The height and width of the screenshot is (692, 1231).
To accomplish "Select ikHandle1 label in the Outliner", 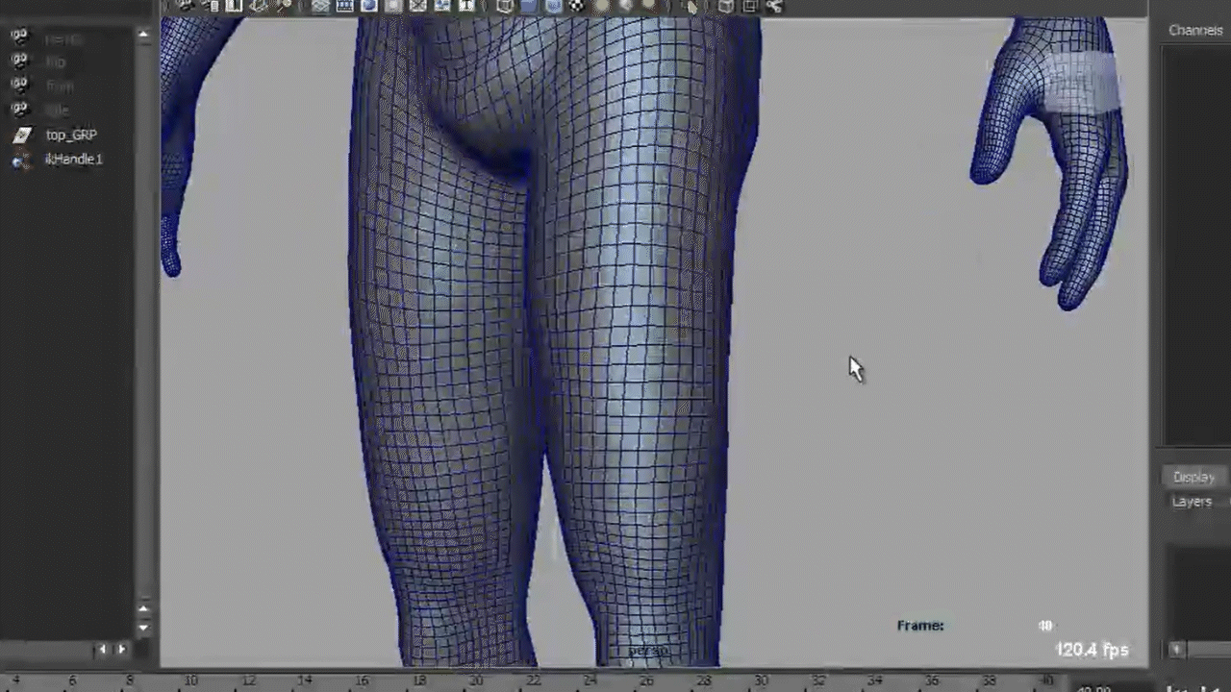I will (73, 160).
